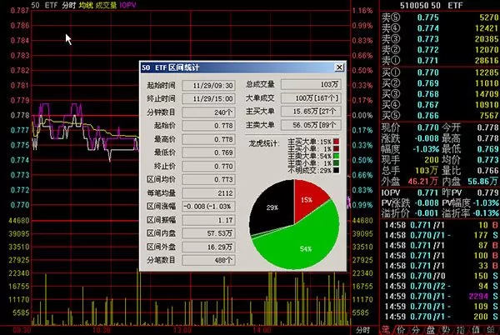Click the 14:59 tick with volume 2294
This screenshot has height=335, width=500.
click(442, 297)
